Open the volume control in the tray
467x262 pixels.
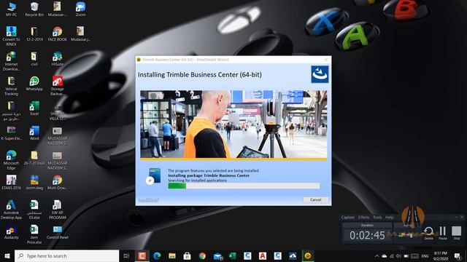click(398, 256)
